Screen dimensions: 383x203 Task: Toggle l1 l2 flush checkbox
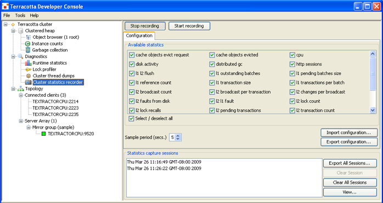(x=132, y=74)
